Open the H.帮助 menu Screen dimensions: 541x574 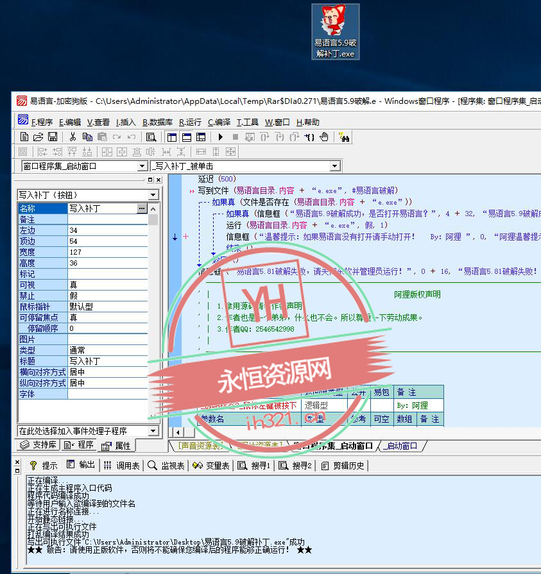point(307,122)
